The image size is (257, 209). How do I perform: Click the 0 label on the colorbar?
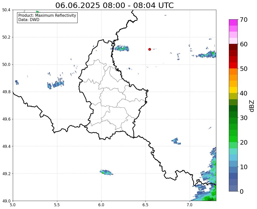click(x=242, y=191)
